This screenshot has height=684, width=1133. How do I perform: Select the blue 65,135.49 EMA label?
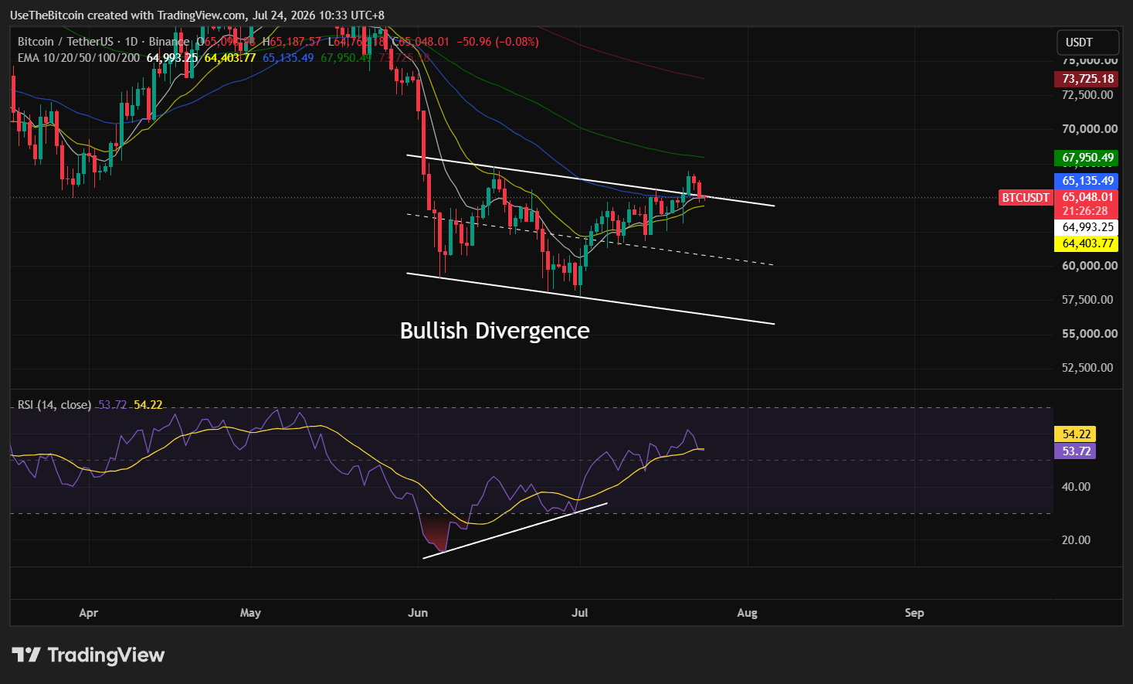tap(1086, 181)
